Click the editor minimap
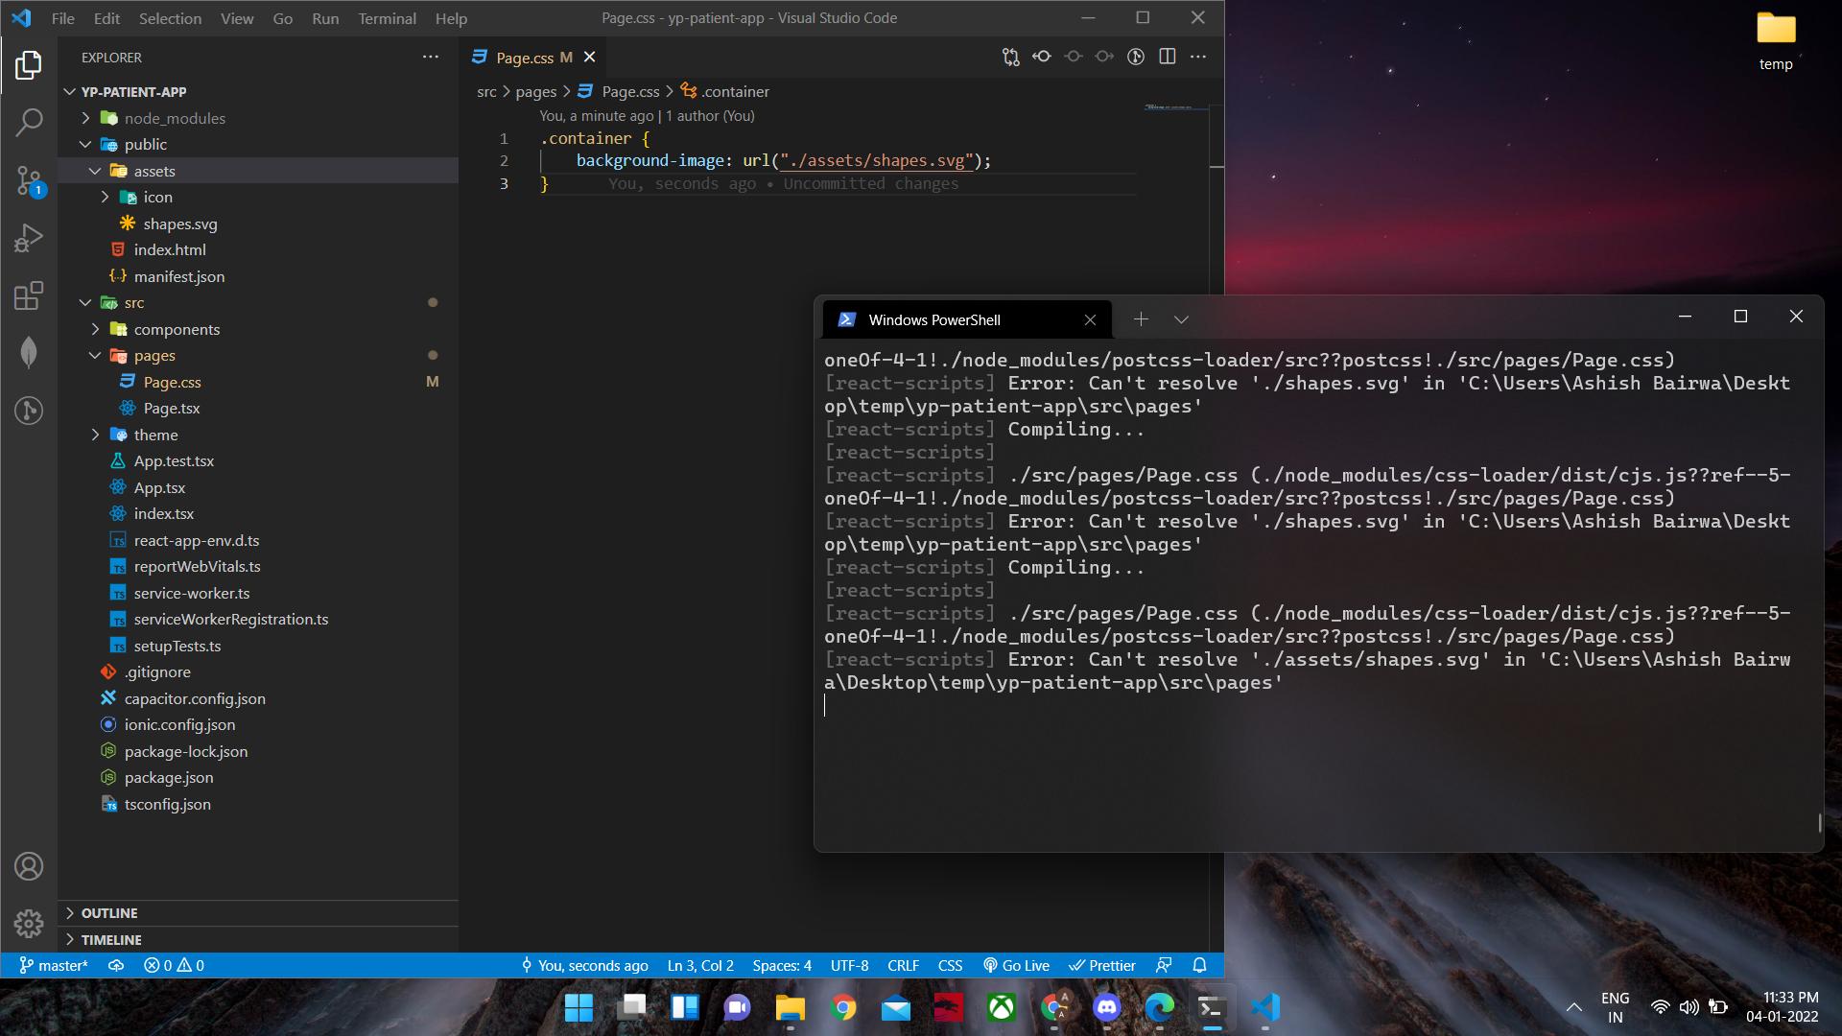Viewport: 1842px width, 1036px height. (x=1176, y=107)
